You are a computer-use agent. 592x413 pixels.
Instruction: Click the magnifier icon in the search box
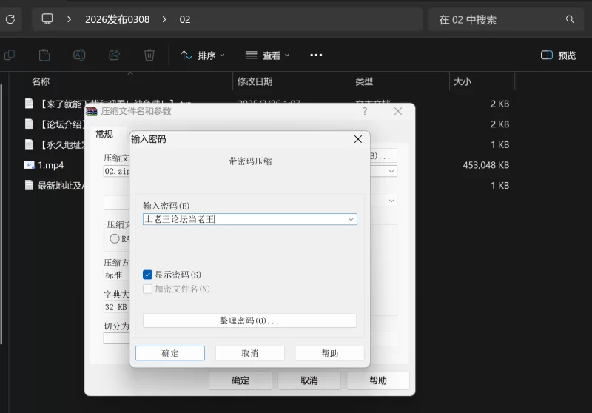(570, 19)
